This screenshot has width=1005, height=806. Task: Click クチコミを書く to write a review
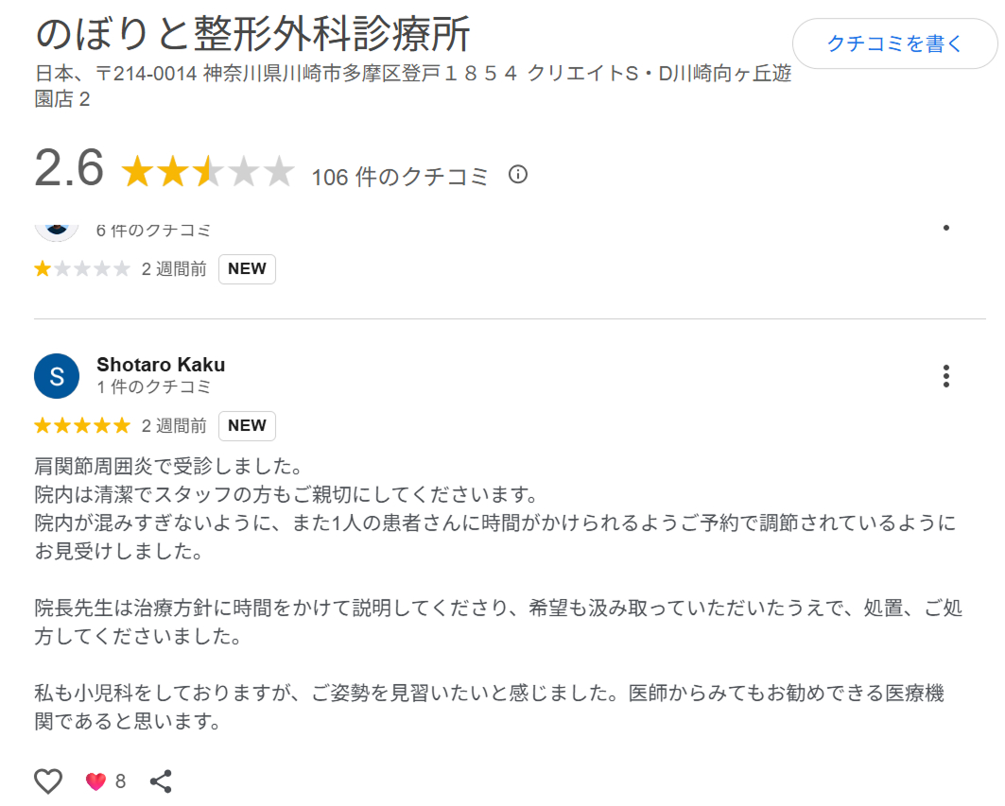point(894,43)
